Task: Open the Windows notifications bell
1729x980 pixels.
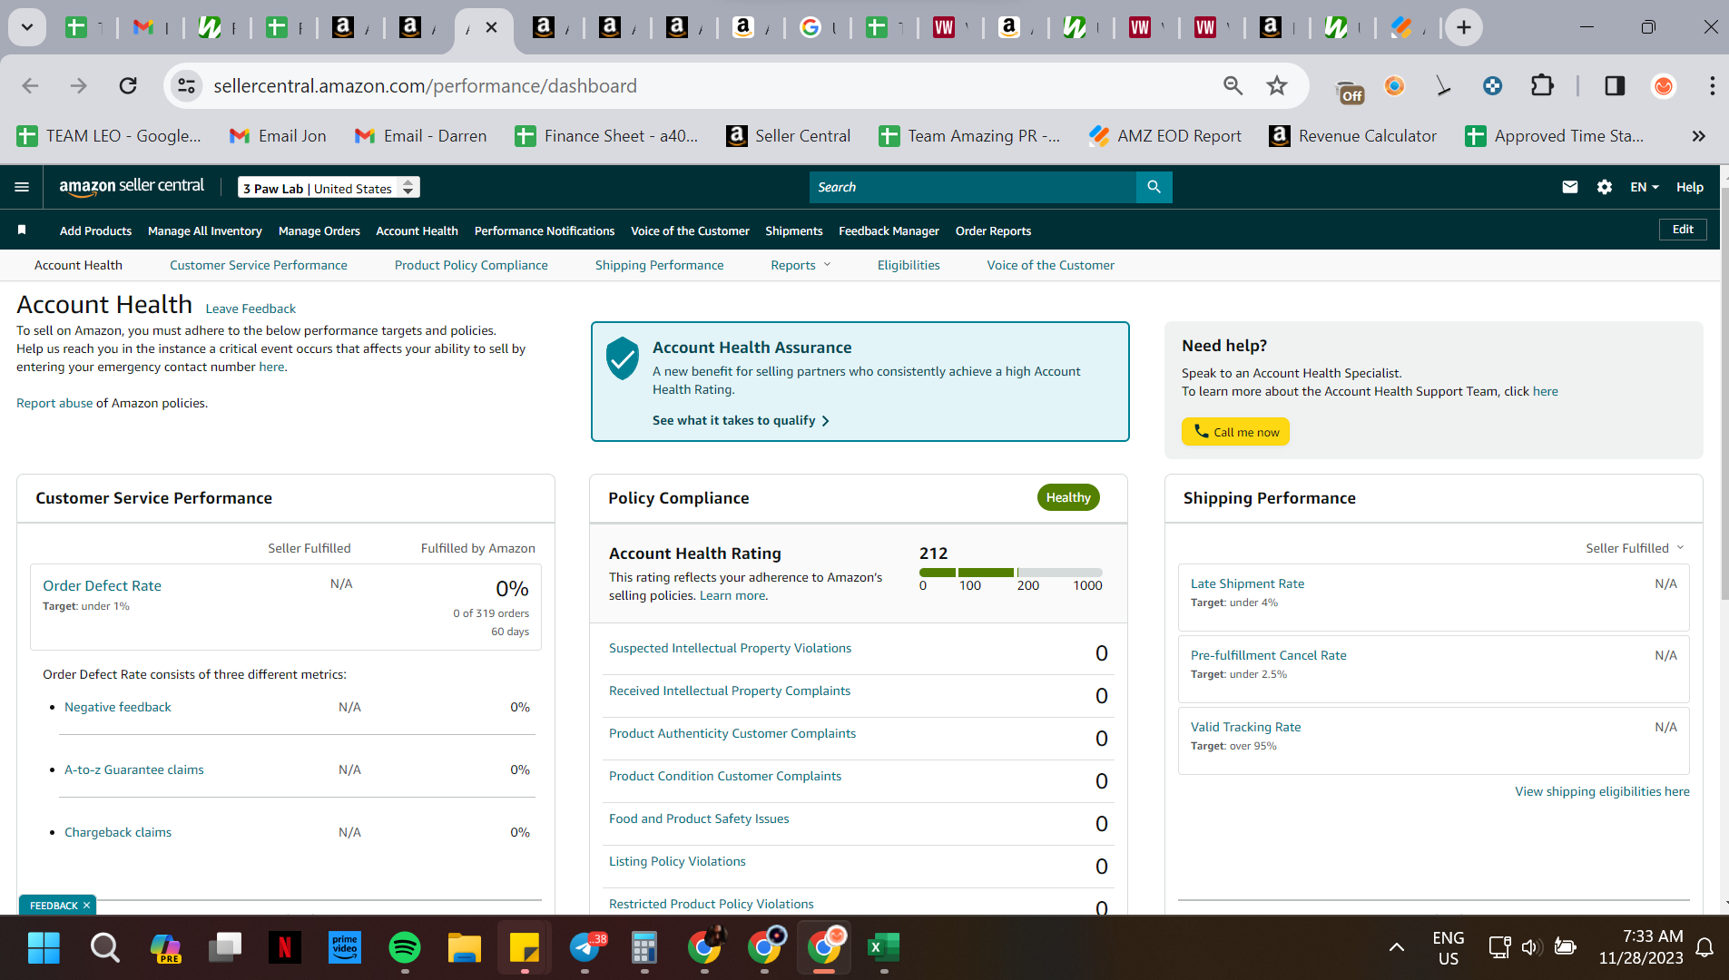Action: [1704, 947]
